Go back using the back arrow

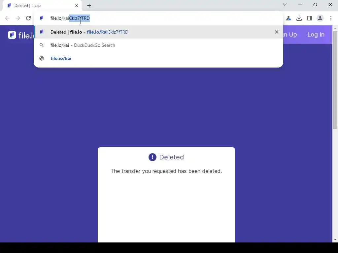point(7,18)
